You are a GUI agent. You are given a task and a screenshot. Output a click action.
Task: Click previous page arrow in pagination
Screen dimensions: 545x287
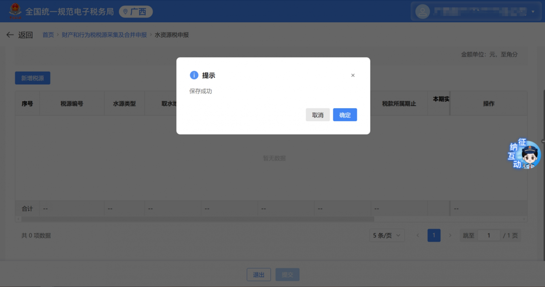(x=418, y=235)
